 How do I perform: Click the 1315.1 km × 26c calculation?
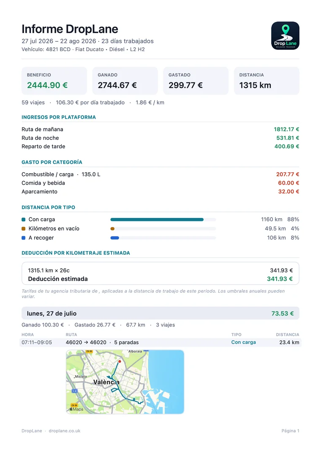pyautogui.click(x=49, y=270)
